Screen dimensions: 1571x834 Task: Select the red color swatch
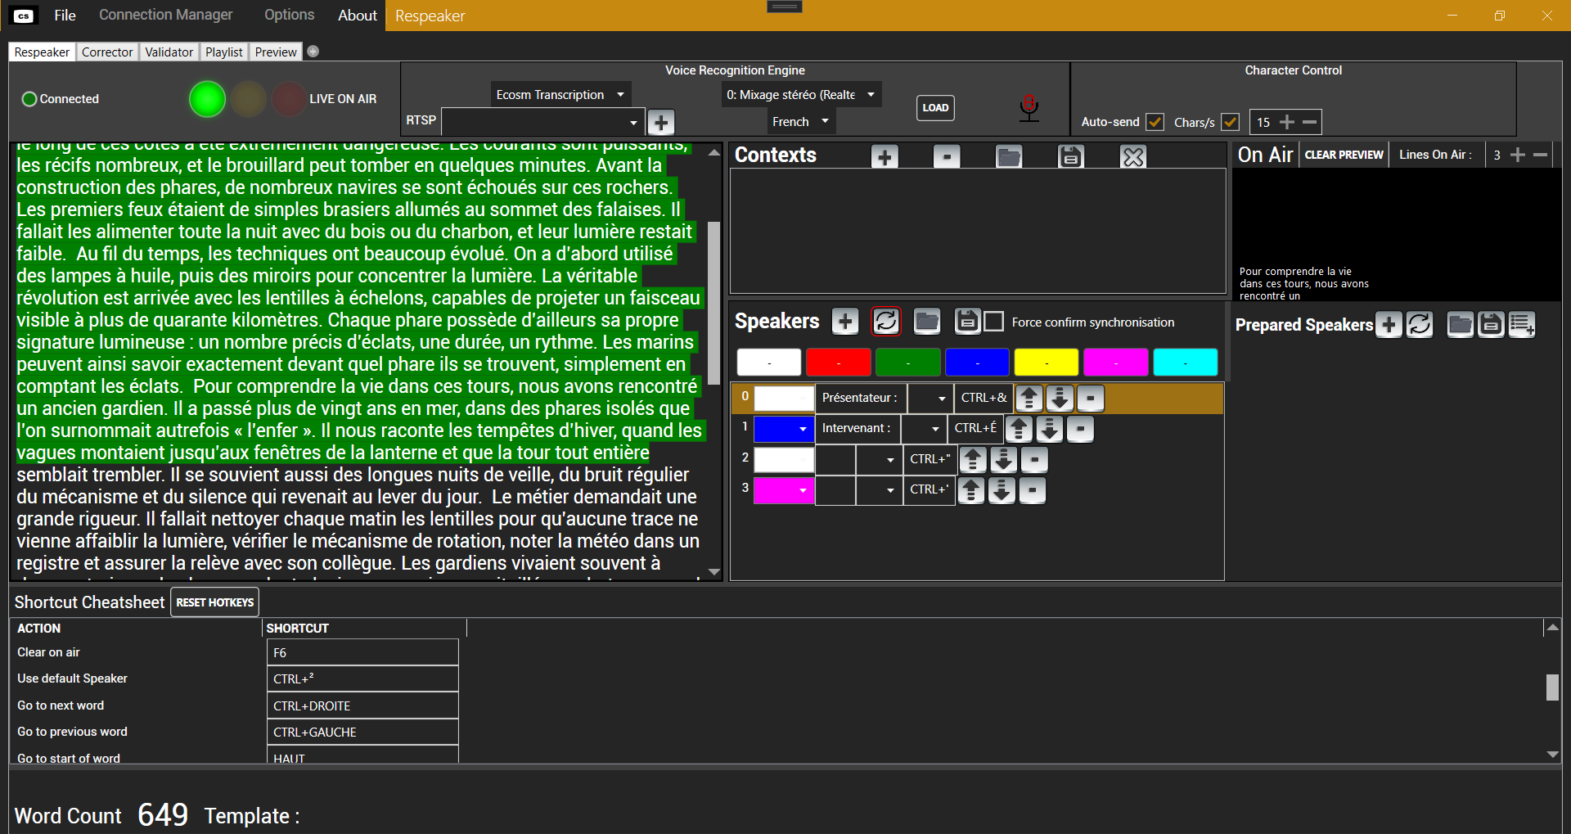838,363
